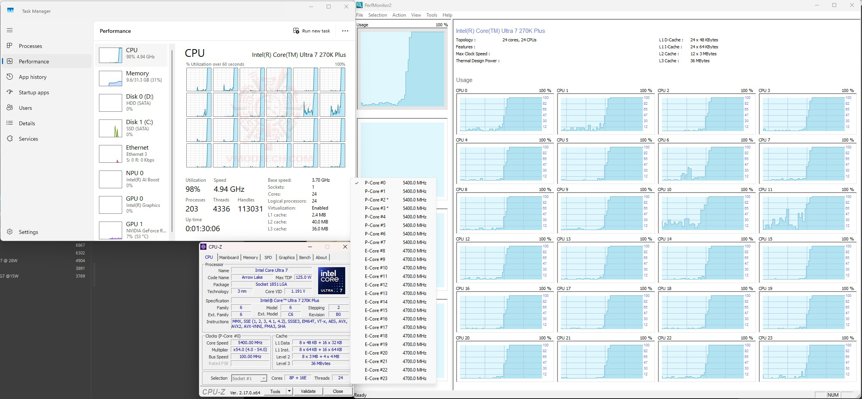Screen dimensions: 862x399
Task: Select P-Core #7 in the core list
Action: pos(393,242)
